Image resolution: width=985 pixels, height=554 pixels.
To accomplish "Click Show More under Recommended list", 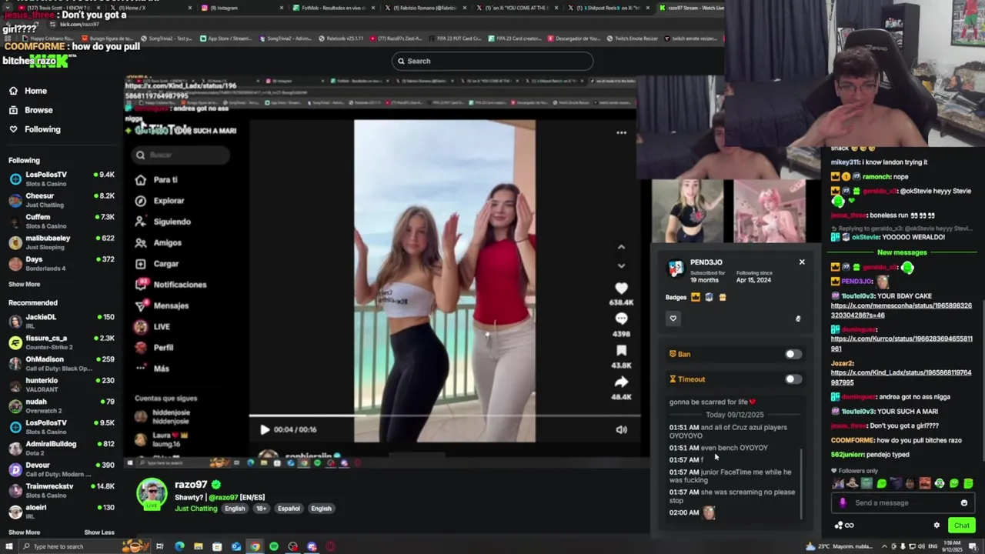I will tap(24, 532).
